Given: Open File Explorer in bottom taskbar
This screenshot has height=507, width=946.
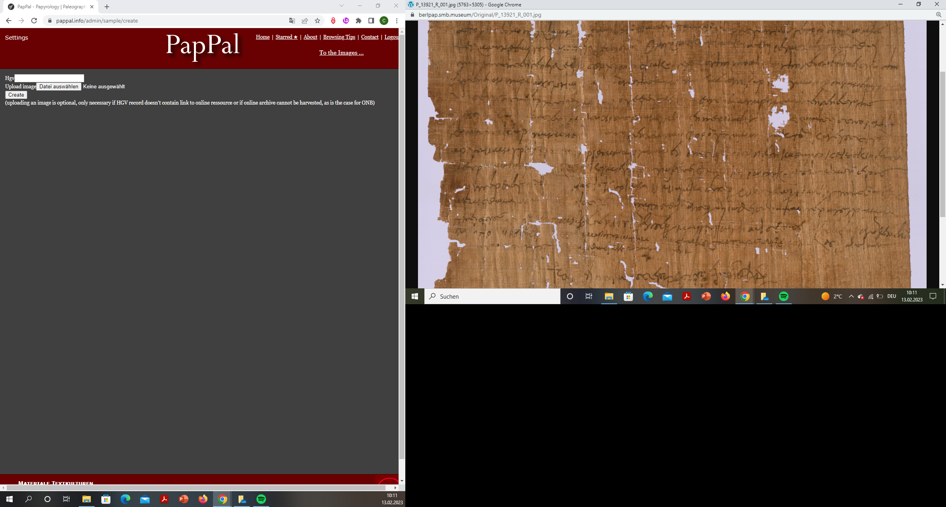Looking at the screenshot, I should [86, 499].
